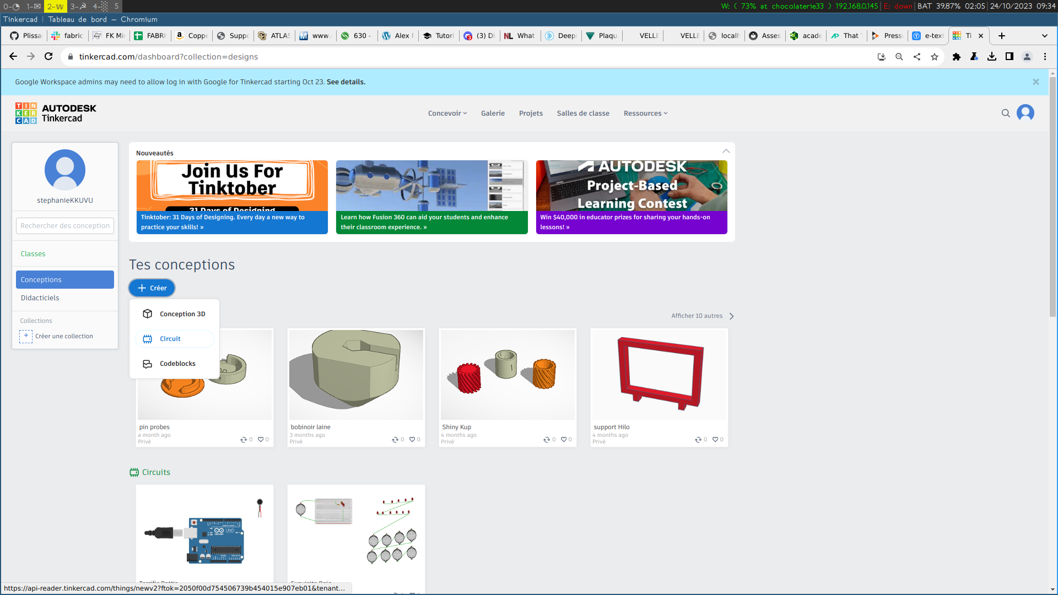
Task: Click the See details link
Action: [x=346, y=82]
